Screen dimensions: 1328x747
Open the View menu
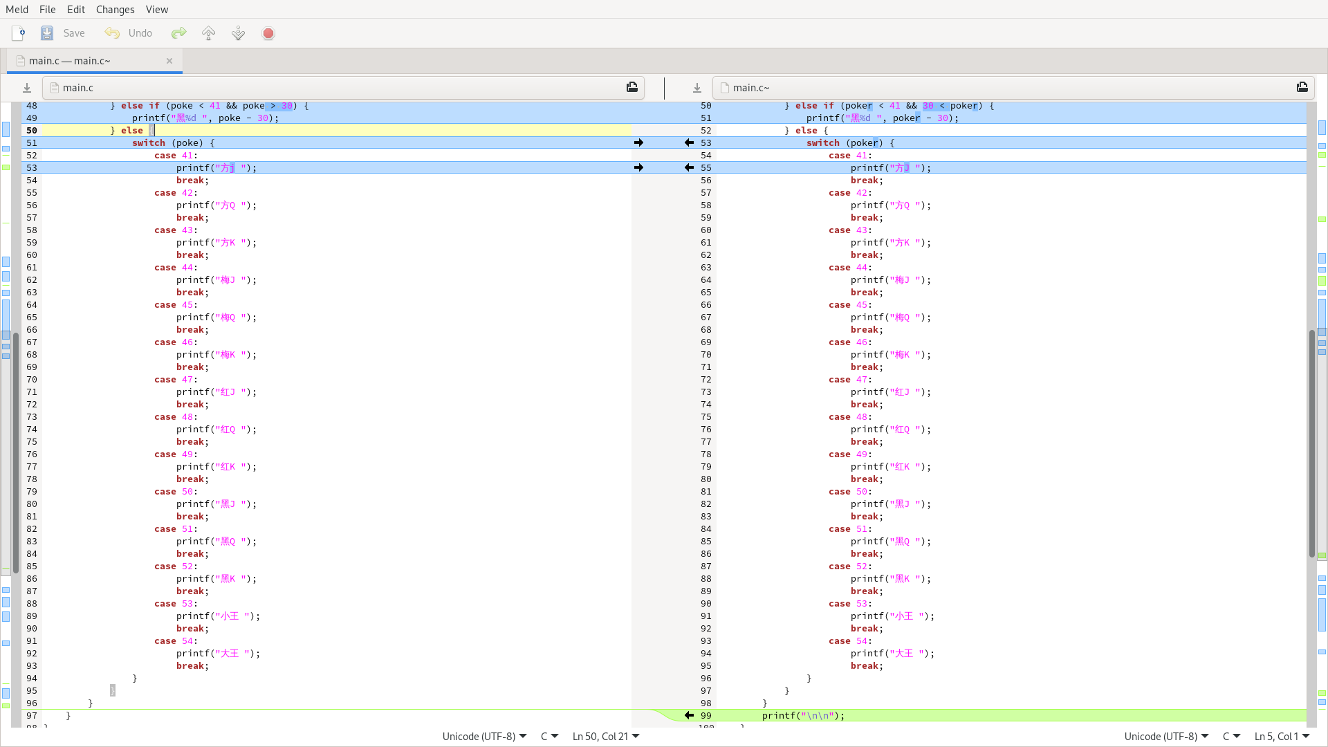tap(157, 9)
